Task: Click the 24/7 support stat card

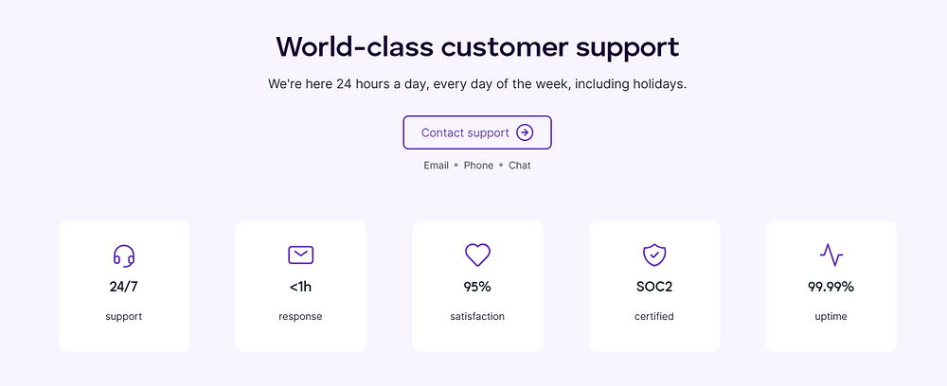Action: [x=124, y=286]
